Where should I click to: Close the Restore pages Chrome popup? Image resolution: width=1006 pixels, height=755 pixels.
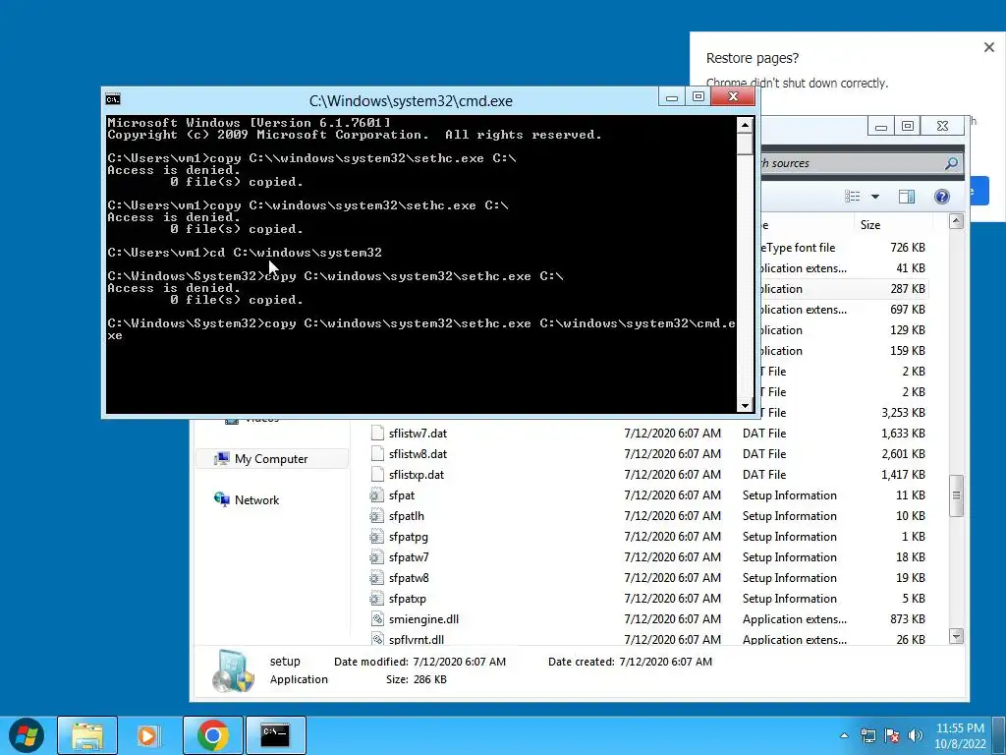[x=988, y=47]
